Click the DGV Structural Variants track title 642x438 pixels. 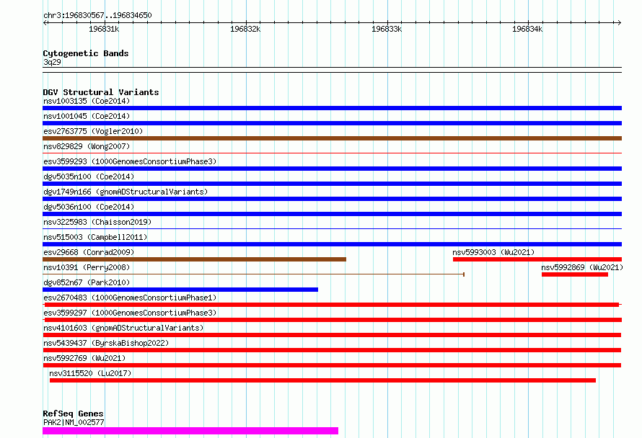[101, 92]
